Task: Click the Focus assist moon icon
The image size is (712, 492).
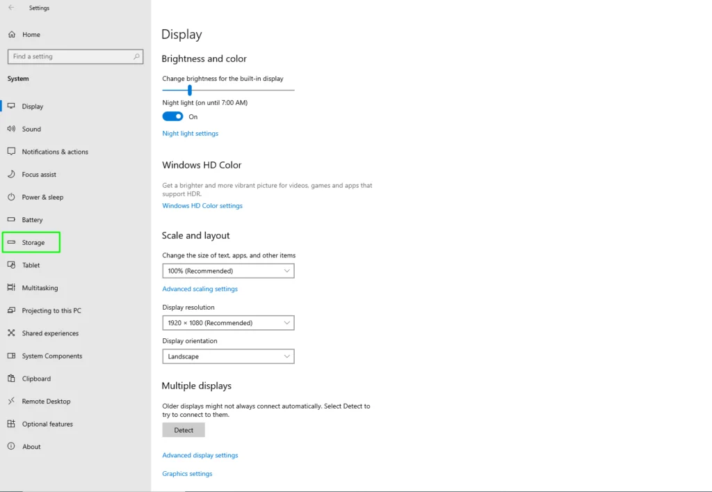Action: pos(11,175)
